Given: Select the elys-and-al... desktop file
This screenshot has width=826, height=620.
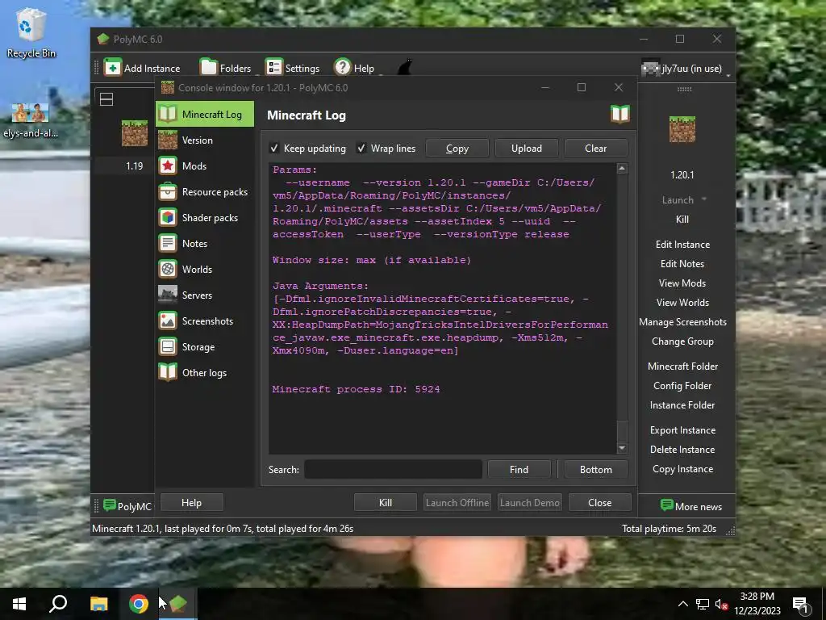Looking at the screenshot, I should tap(31, 121).
